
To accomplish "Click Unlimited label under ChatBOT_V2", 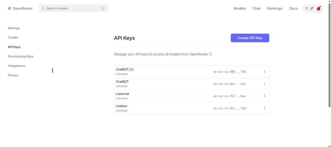I will [x=122, y=74].
